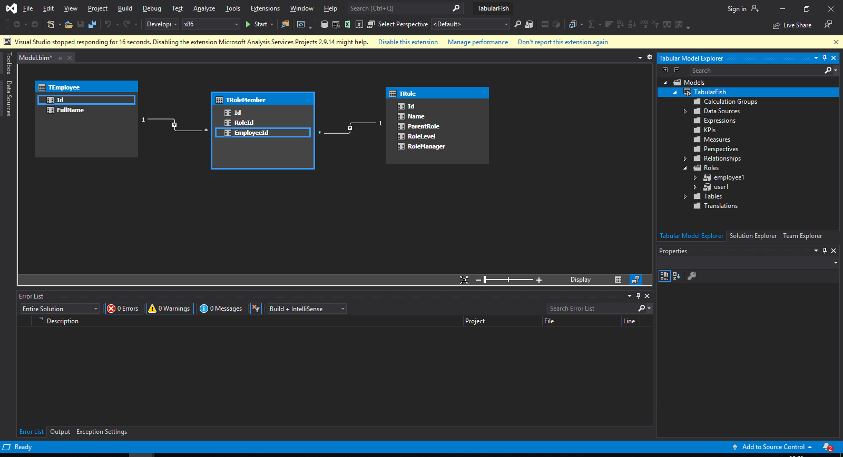Screen dimensions: 843x457
Task: Click Disable this extension link
Action: coord(408,42)
